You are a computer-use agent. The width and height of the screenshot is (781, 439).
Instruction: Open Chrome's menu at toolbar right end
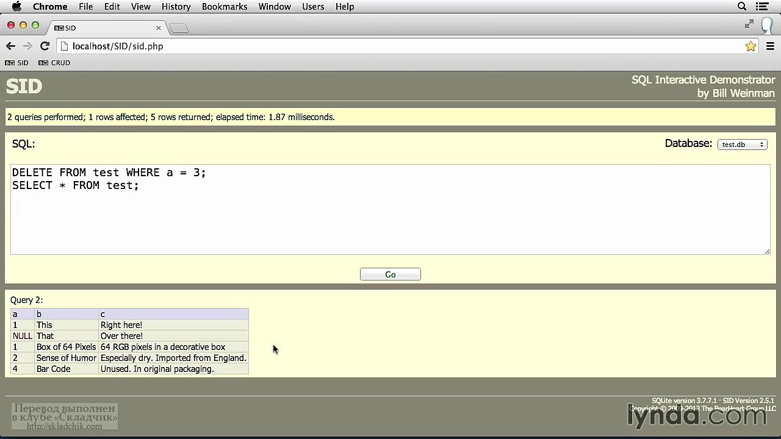770,46
